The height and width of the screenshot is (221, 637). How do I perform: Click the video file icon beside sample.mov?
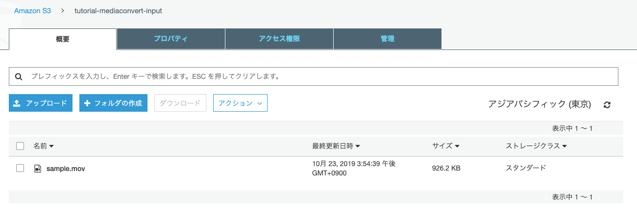(x=38, y=169)
